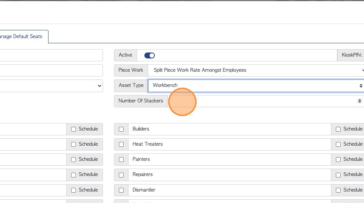The height and width of the screenshot is (203, 364).
Task: Expand the Number Of Stackers dropdown
Action: tap(265, 101)
